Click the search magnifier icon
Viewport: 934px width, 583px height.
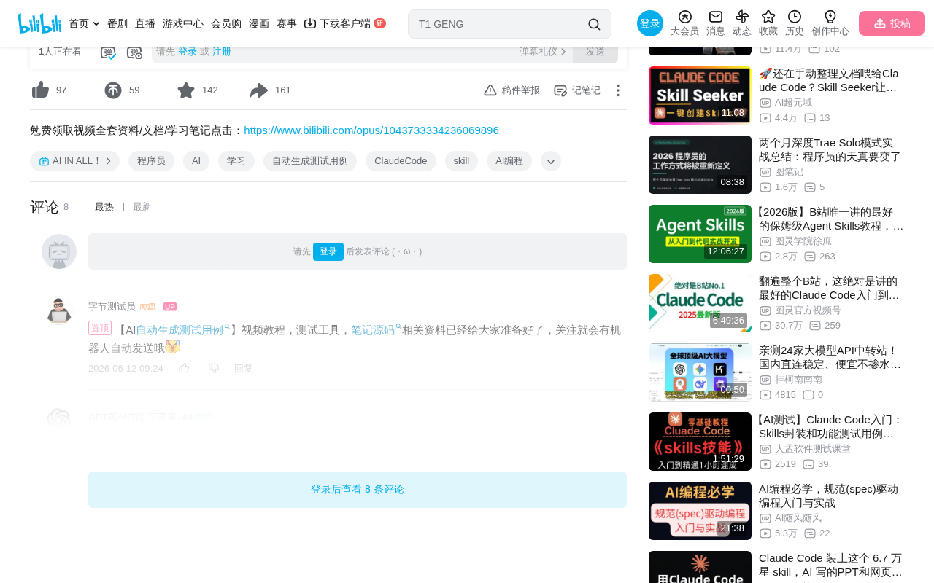pyautogui.click(x=594, y=24)
